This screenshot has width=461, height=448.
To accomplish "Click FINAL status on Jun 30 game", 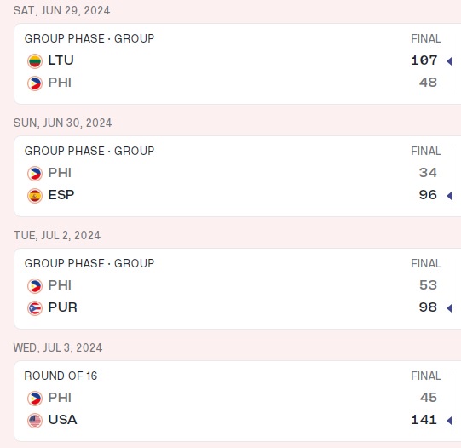I will tap(426, 151).
